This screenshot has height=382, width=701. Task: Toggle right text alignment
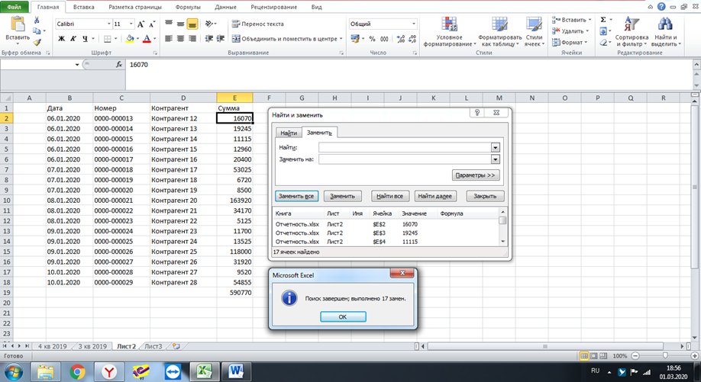point(192,39)
